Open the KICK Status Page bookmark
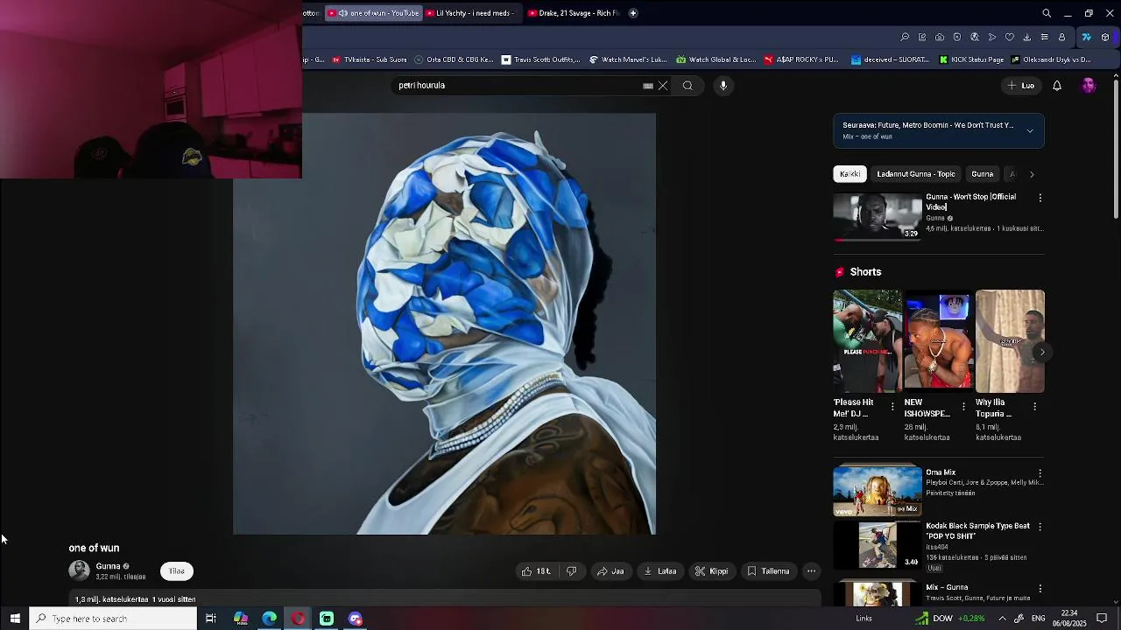1121x630 pixels. tap(971, 59)
